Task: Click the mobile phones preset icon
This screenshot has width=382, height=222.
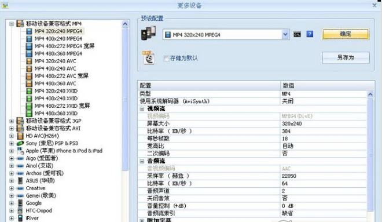Action: pos(148,33)
